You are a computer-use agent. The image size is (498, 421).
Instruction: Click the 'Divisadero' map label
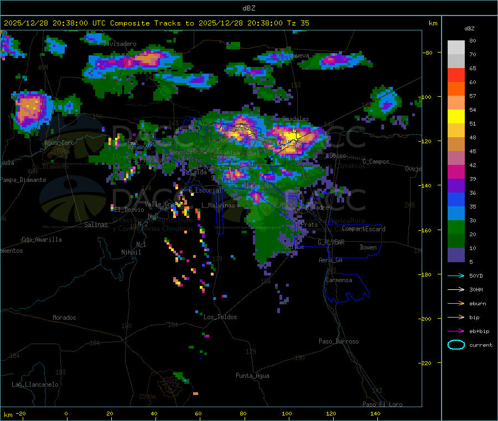click(120, 44)
